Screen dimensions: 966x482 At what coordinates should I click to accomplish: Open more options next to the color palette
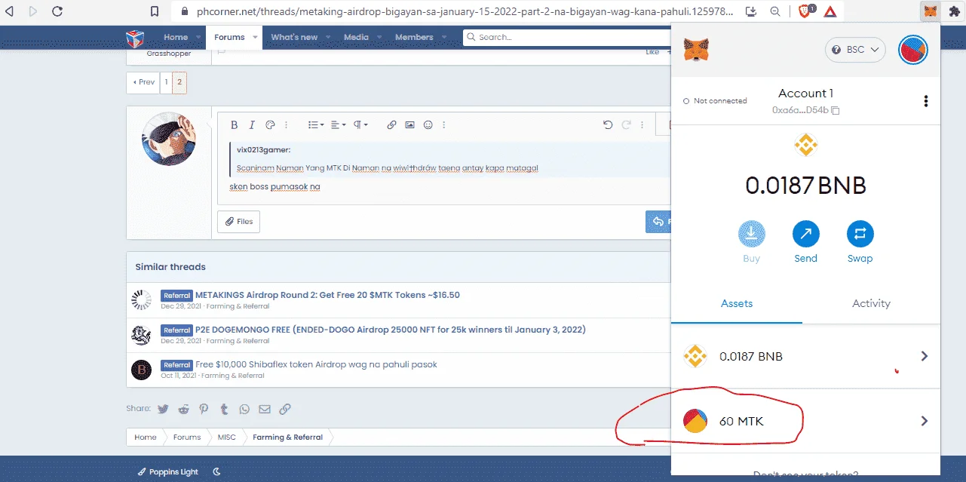[287, 124]
